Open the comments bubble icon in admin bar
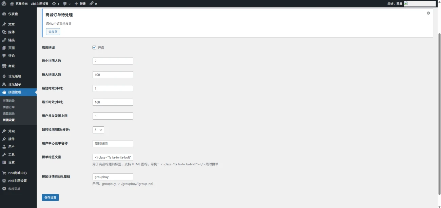Screen dimensions: 441x208 tap(65, 4)
